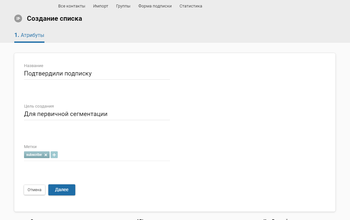Click the Метки field label
Image resolution: width=350 pixels, height=220 pixels.
click(x=30, y=147)
